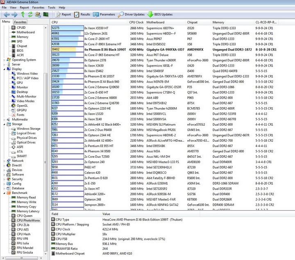Select the Motherboard tree item icon
Image resolution: width=295 pixels, height=260 pixels.
pyautogui.click(x=14, y=32)
